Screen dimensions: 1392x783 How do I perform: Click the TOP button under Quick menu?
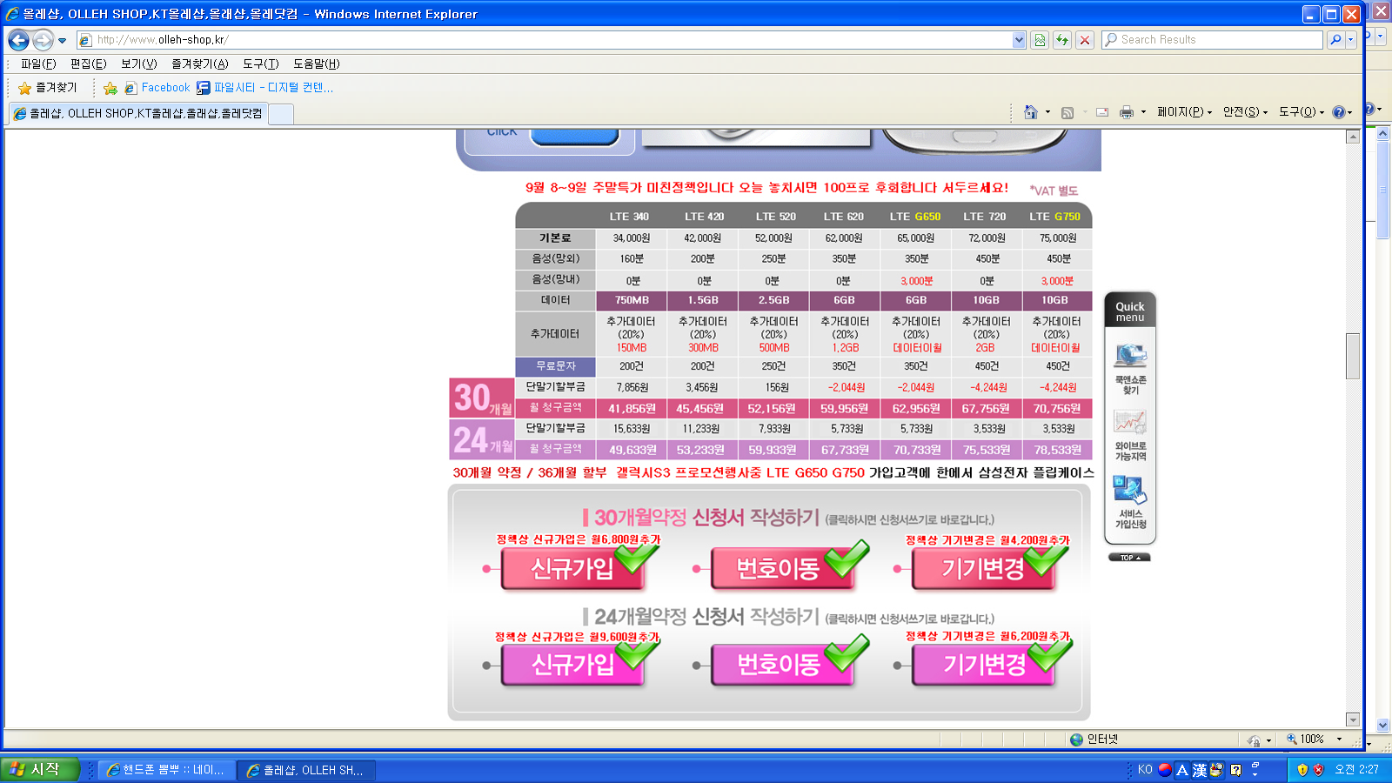pyautogui.click(x=1129, y=558)
